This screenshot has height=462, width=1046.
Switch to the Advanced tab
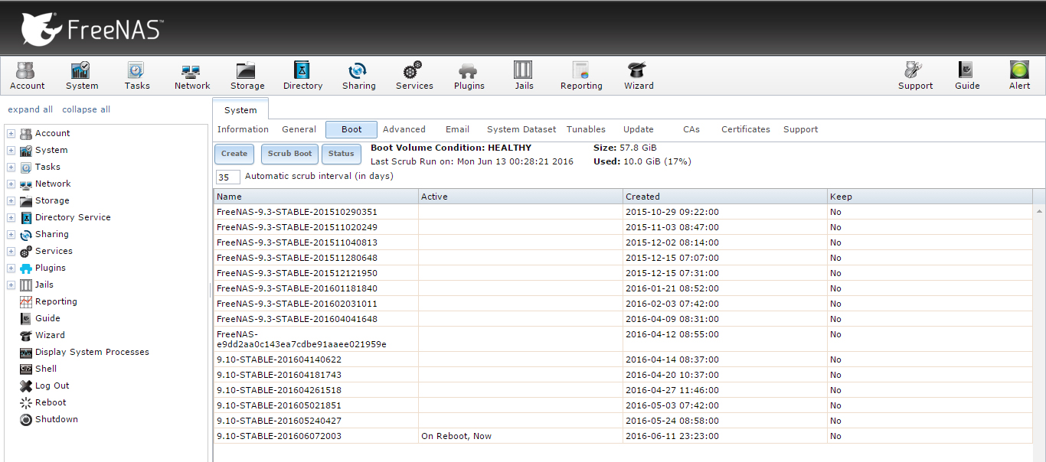[x=404, y=129]
